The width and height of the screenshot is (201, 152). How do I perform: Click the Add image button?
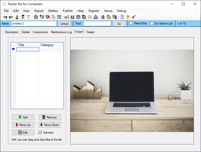coord(23,117)
